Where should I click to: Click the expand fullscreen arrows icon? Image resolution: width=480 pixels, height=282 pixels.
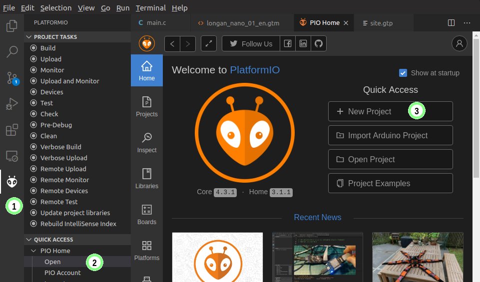point(209,44)
